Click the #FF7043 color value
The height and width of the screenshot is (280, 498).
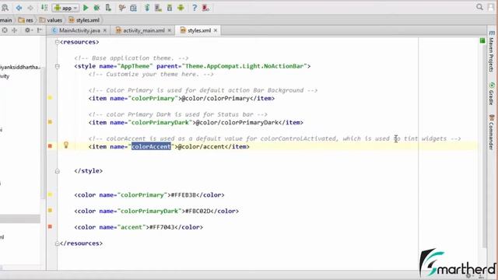coord(162,227)
